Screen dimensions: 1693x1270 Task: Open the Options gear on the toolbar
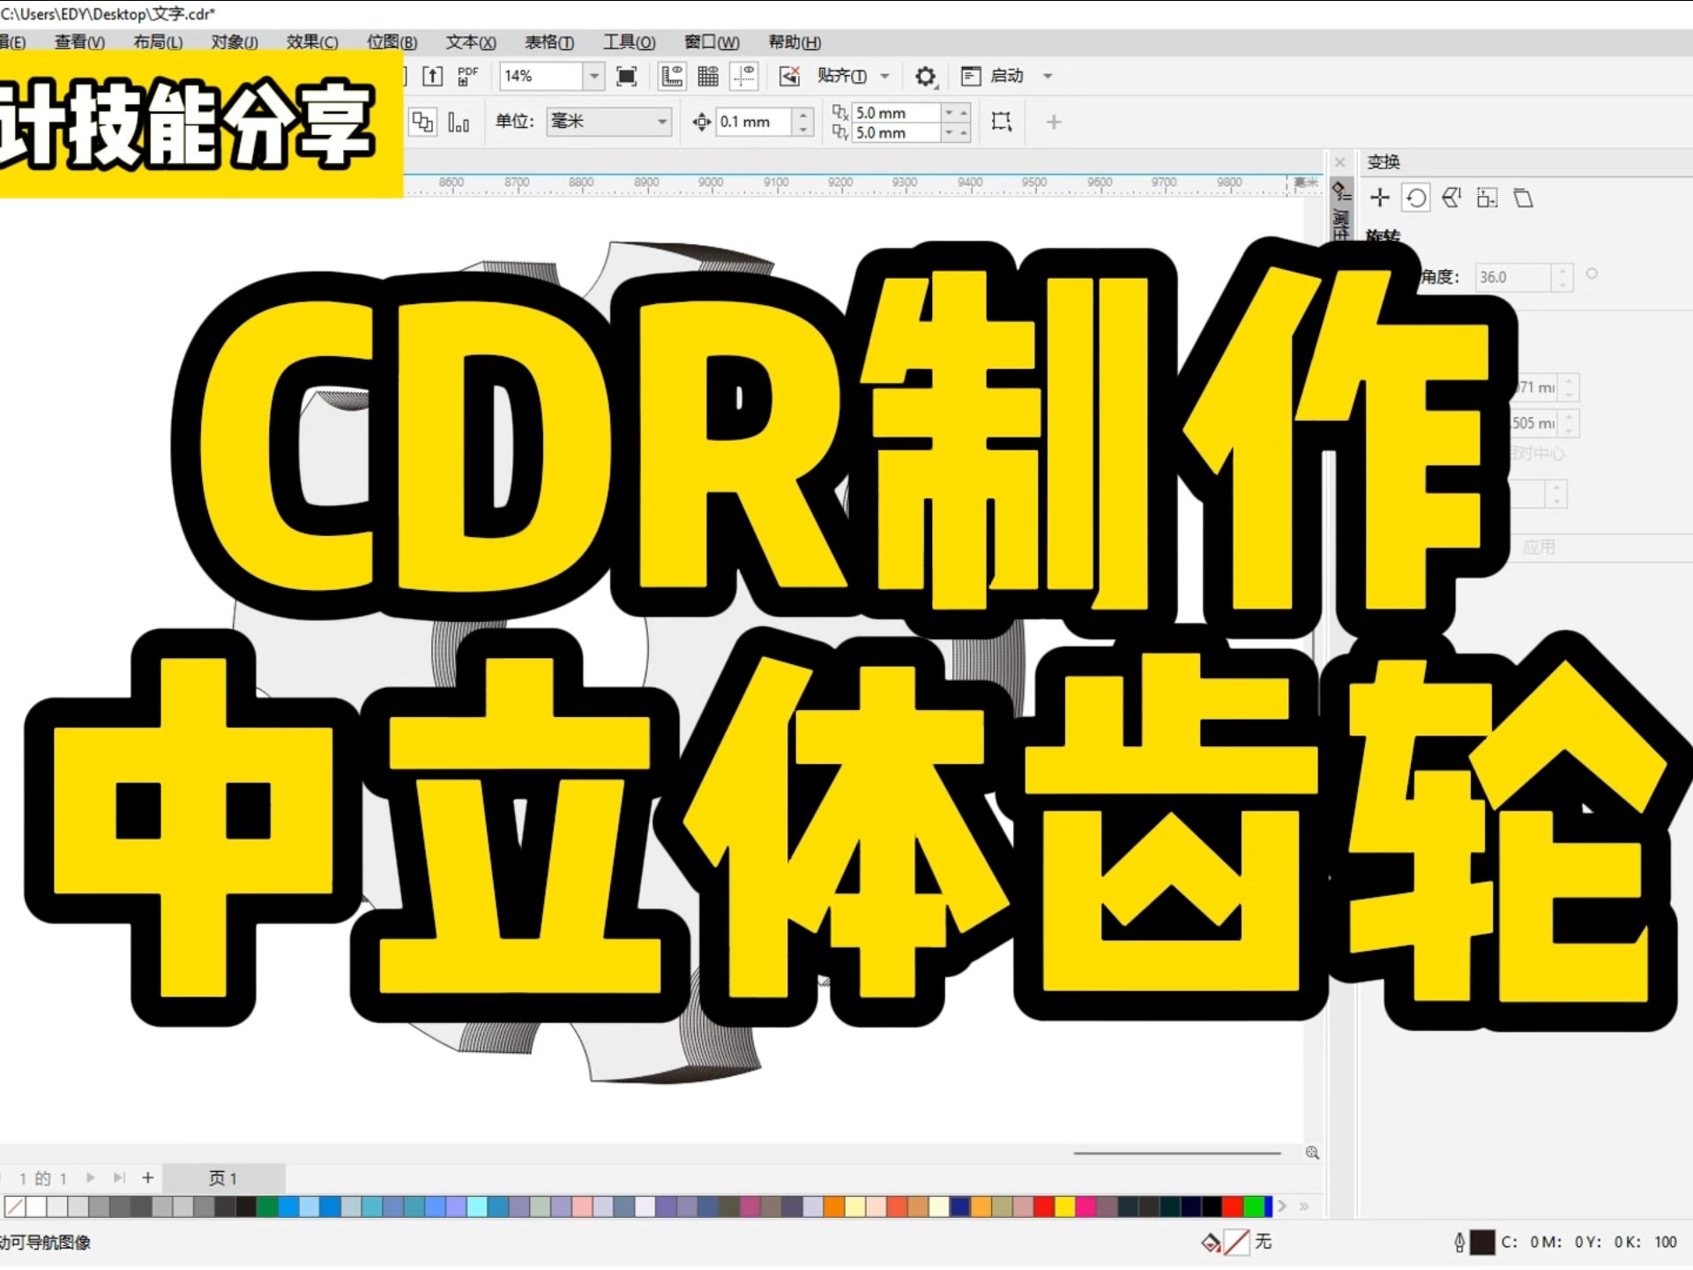(926, 77)
